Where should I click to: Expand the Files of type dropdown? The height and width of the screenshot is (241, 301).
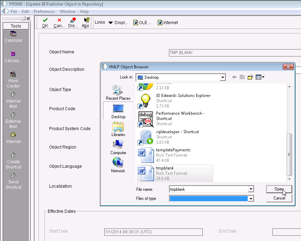pos(251,198)
